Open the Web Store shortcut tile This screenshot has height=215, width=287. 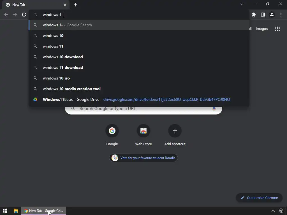143,135
